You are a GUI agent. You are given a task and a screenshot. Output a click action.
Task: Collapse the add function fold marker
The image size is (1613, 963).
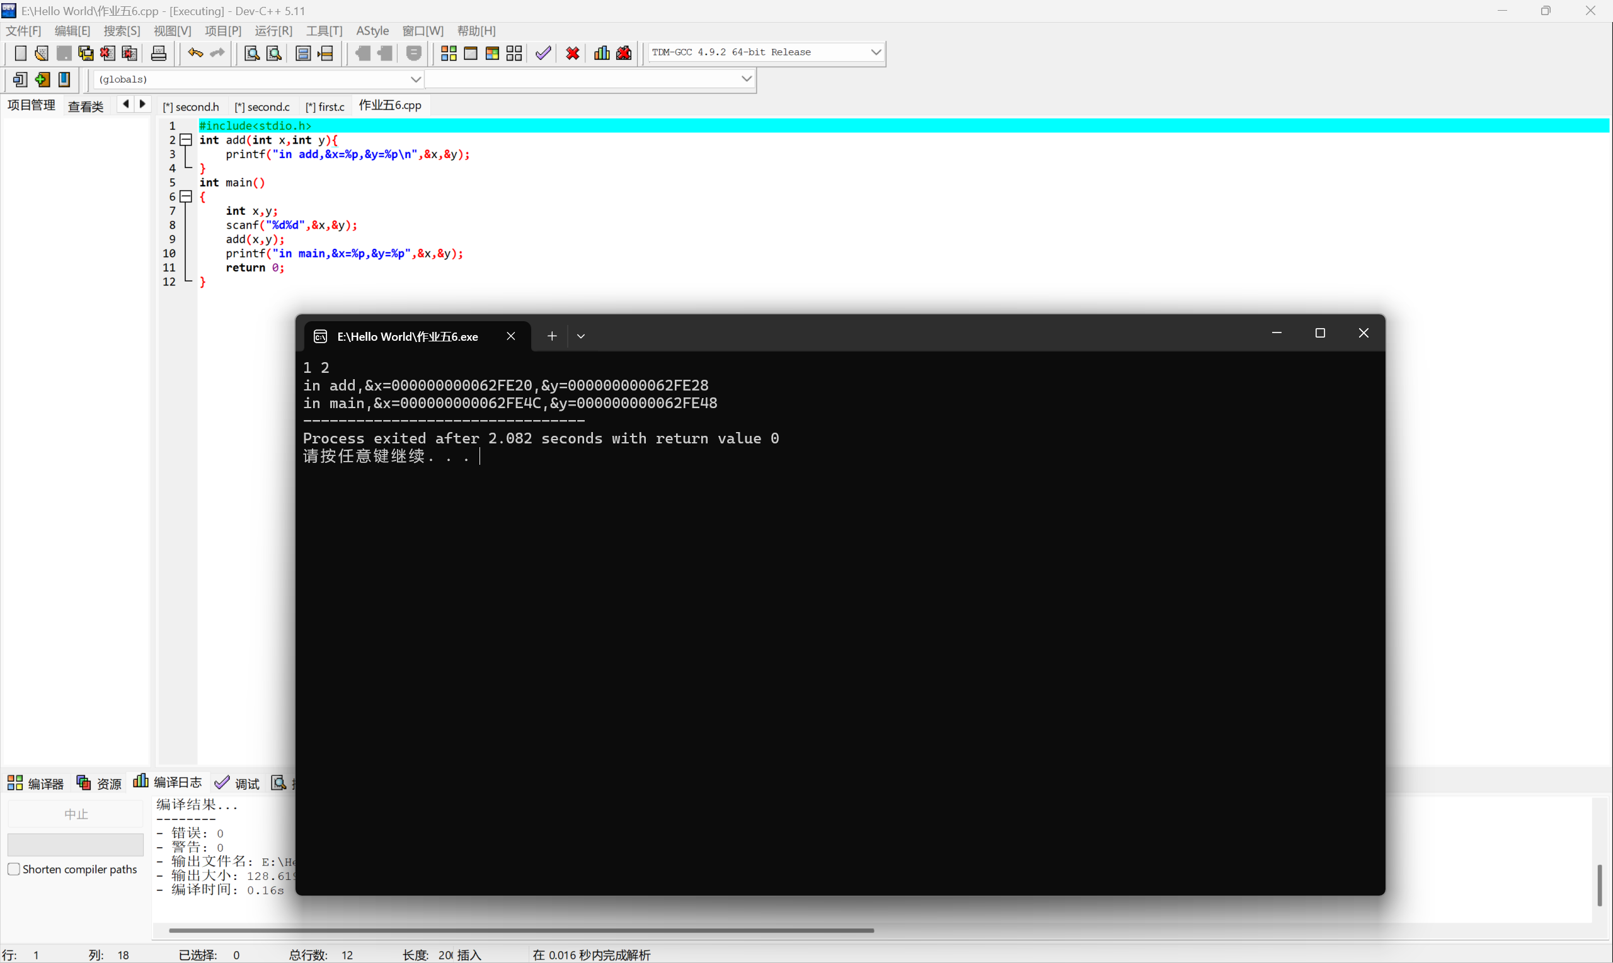point(186,140)
